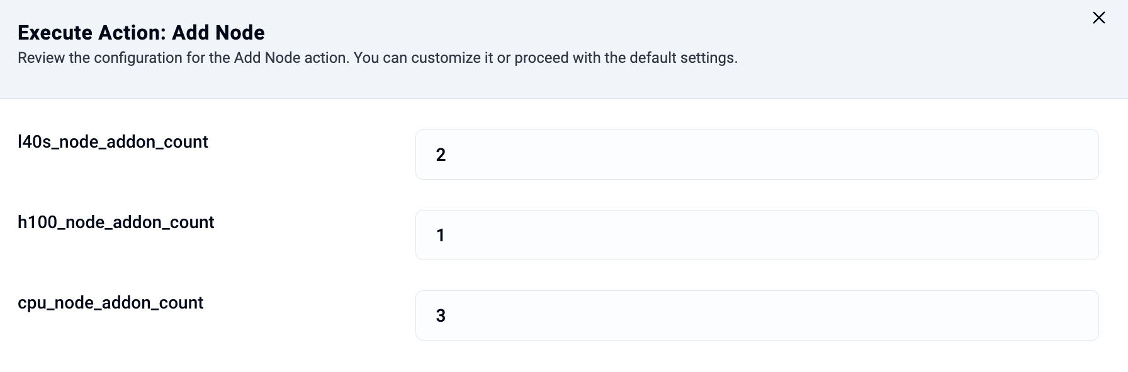This screenshot has height=372, width=1128.
Task: Focus the h100_node_addon_count input field
Action: click(x=757, y=235)
